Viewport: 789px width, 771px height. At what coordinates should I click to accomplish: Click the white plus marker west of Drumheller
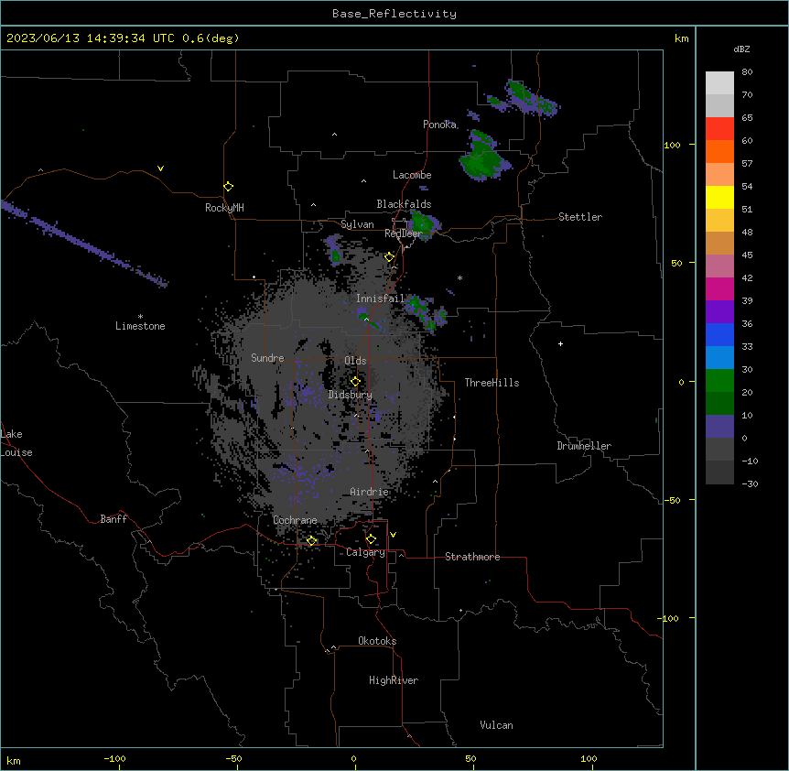coord(560,343)
